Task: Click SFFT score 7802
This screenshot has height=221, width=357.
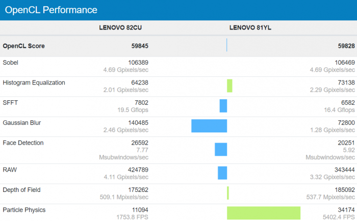Action: coord(141,102)
